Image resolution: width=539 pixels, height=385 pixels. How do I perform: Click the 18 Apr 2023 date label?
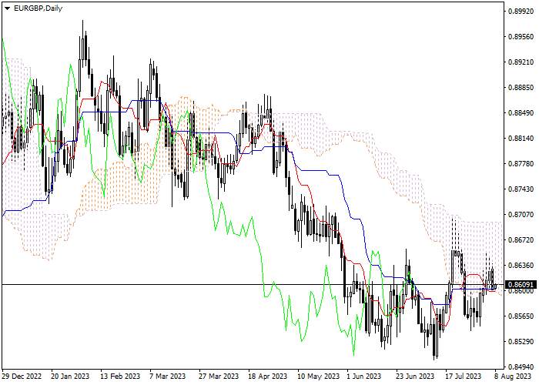click(x=268, y=376)
